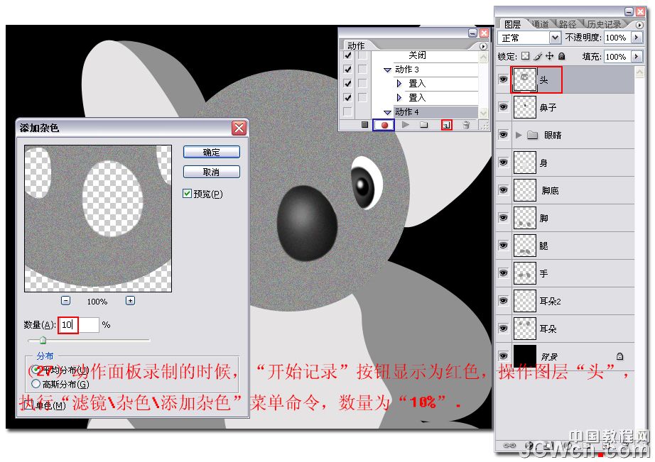The image size is (655, 462).
Task: Click the noise preview image in dialog
Action: click(98, 219)
